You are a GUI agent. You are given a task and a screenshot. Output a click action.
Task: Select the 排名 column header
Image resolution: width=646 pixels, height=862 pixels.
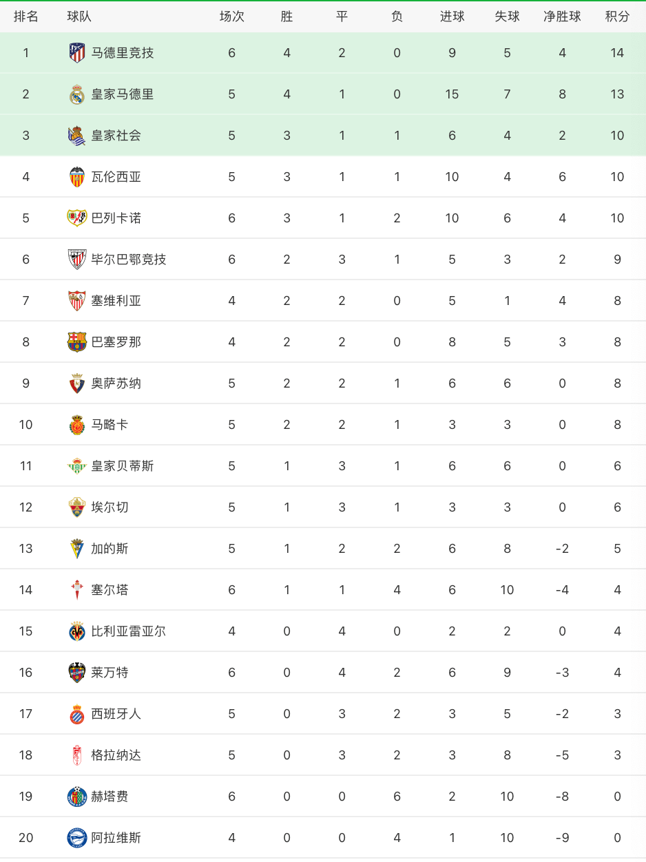pyautogui.click(x=26, y=17)
